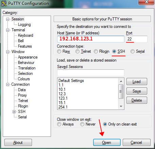Select the Appearance category
The height and width of the screenshot is (149, 155).
pyautogui.click(x=28, y=57)
